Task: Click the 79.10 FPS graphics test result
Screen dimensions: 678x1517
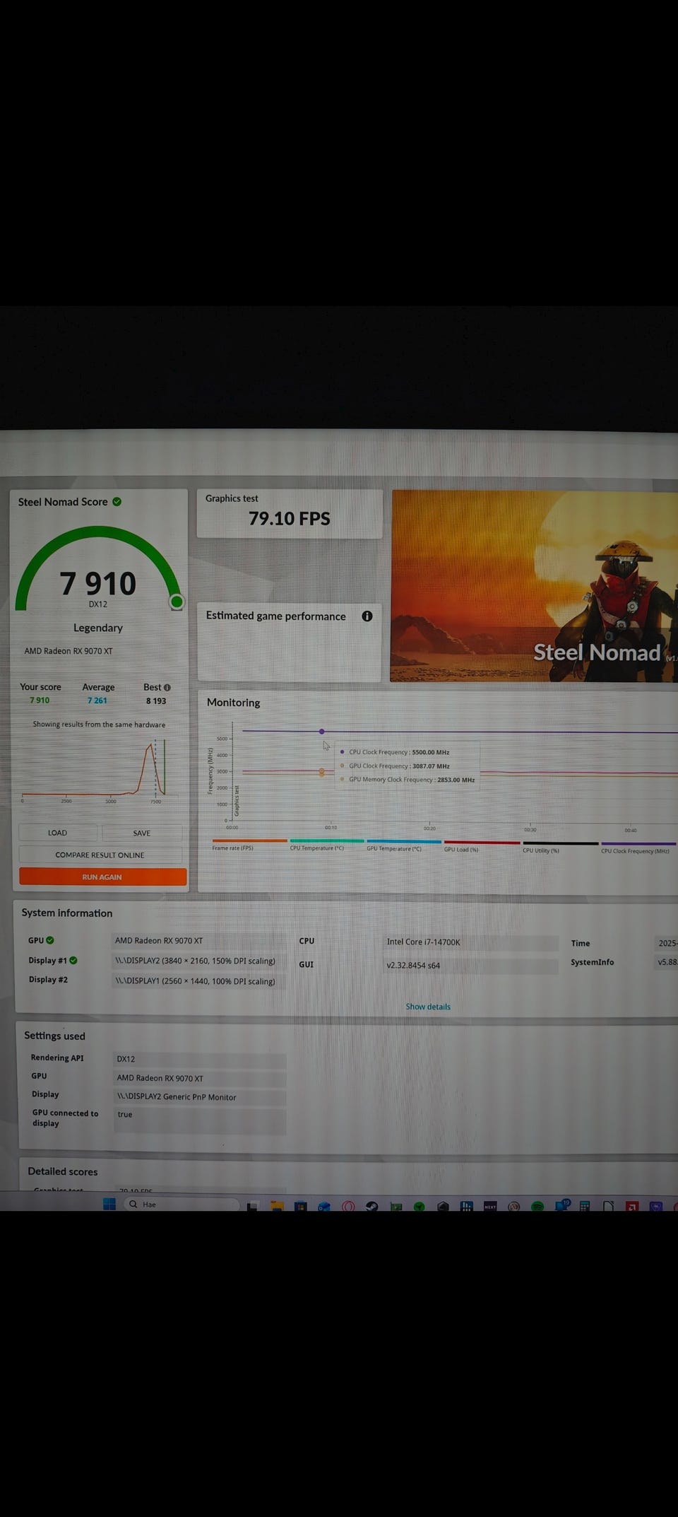Action: (290, 519)
